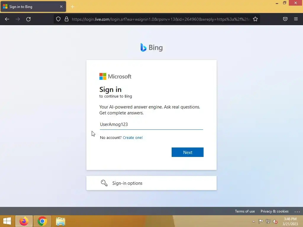Image resolution: width=303 pixels, height=227 pixels.
Task: Close the Sign in to Bing tab
Action: 61,7
